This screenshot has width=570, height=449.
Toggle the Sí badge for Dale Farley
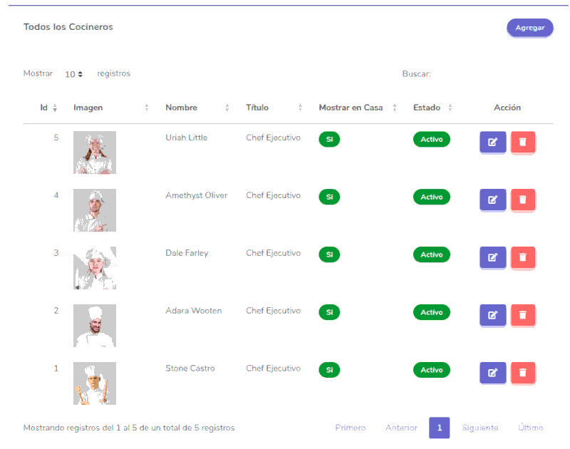pyautogui.click(x=329, y=254)
